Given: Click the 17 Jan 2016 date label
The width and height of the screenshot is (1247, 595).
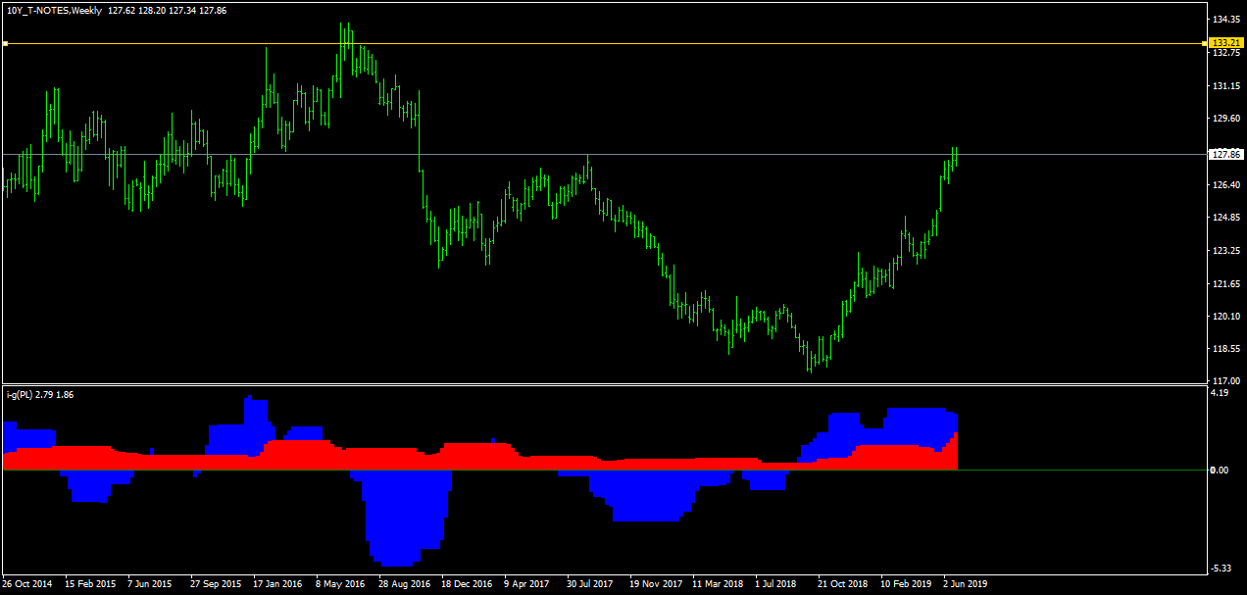Looking at the screenshot, I should pos(277,584).
